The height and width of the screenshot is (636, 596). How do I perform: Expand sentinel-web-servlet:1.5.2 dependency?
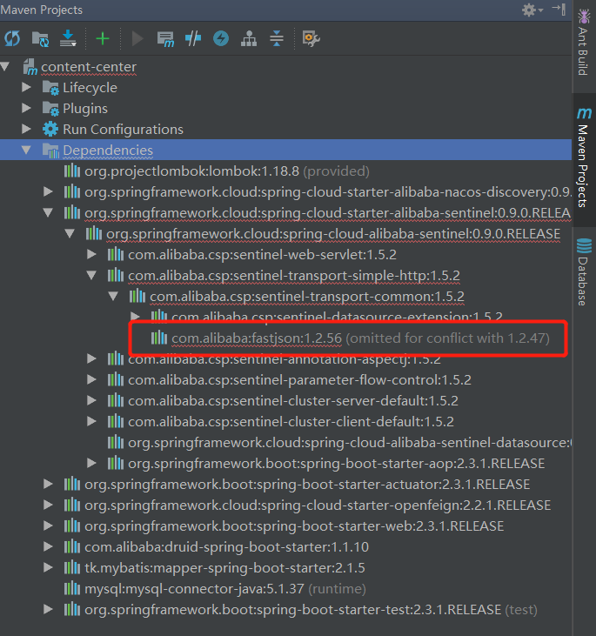[92, 254]
